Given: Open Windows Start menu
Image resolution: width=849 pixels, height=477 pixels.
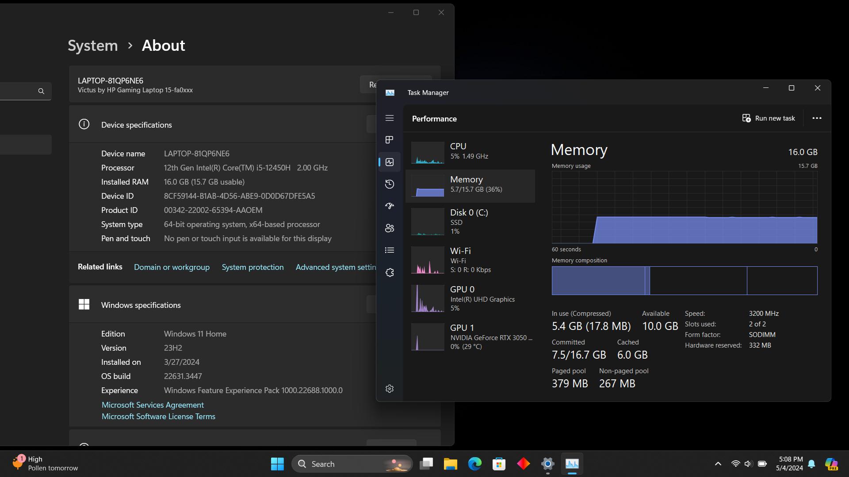Looking at the screenshot, I should (277, 464).
